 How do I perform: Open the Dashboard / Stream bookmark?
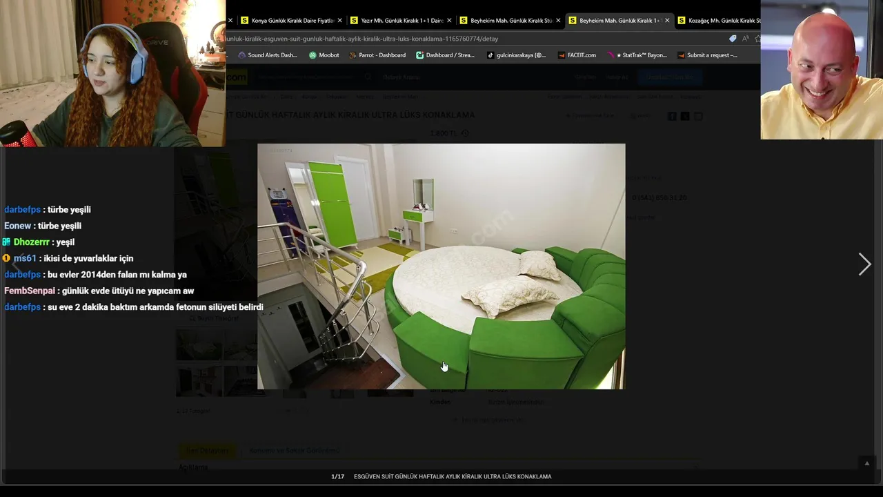point(446,55)
